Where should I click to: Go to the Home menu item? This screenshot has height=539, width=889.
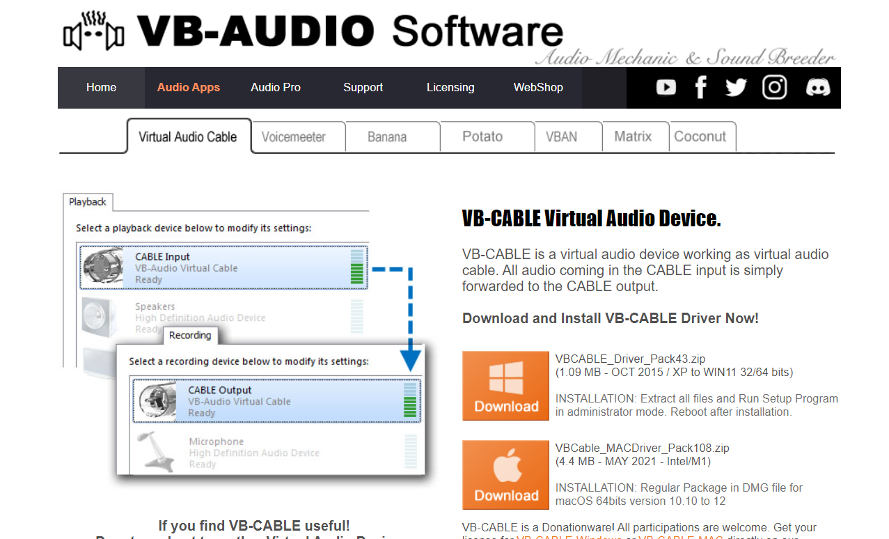point(101,88)
